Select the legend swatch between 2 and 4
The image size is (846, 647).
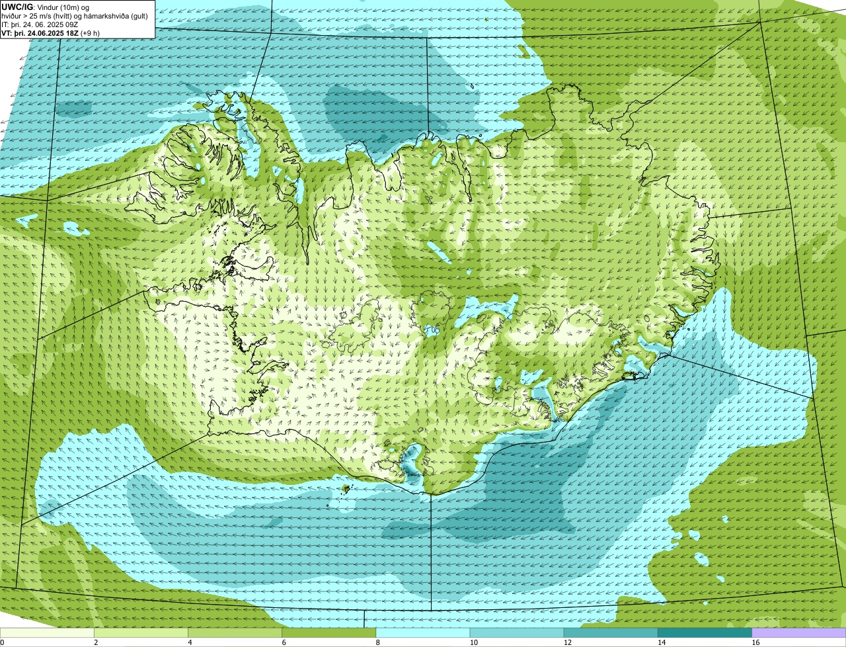(141, 632)
